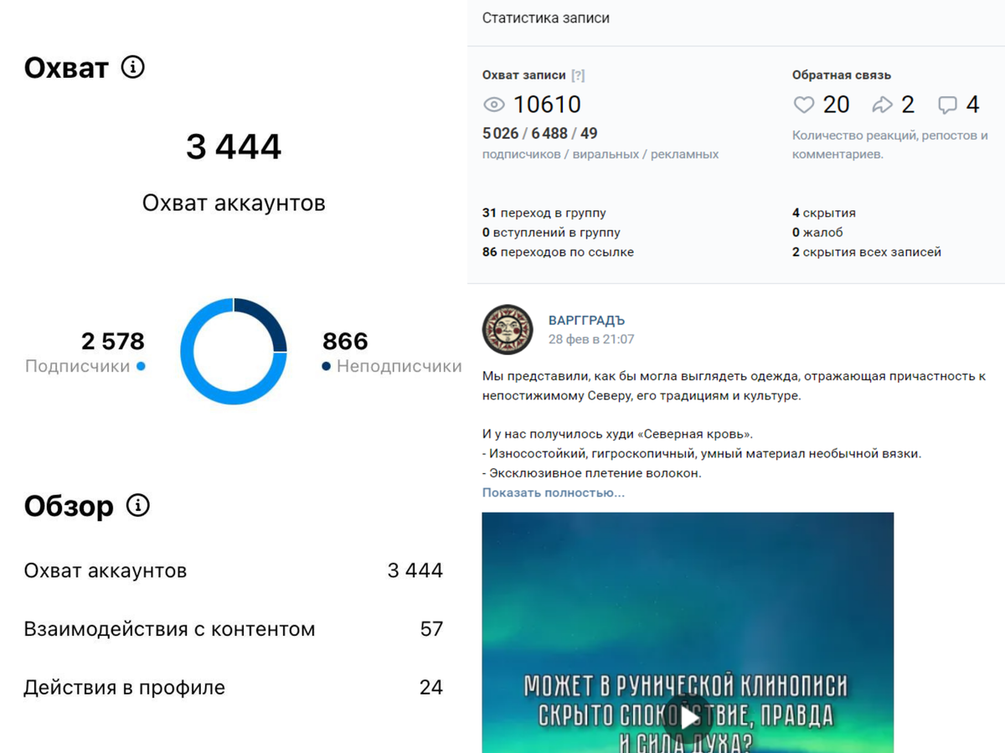Click the [?] help icon near Охват записи
This screenshot has height=753, width=1005.
(x=577, y=75)
